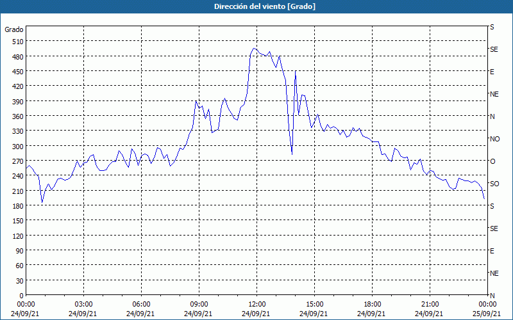Click the 390 degree axis label
The width and height of the screenshot is (513, 320).
tap(18, 102)
